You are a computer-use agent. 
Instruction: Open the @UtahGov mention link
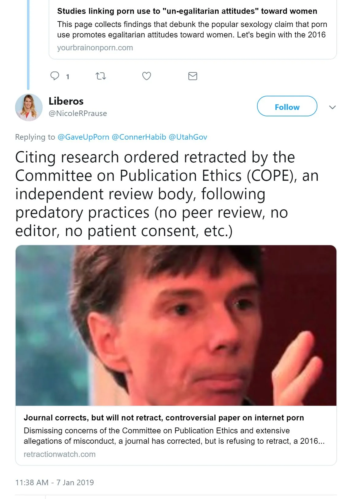pyautogui.click(x=188, y=137)
